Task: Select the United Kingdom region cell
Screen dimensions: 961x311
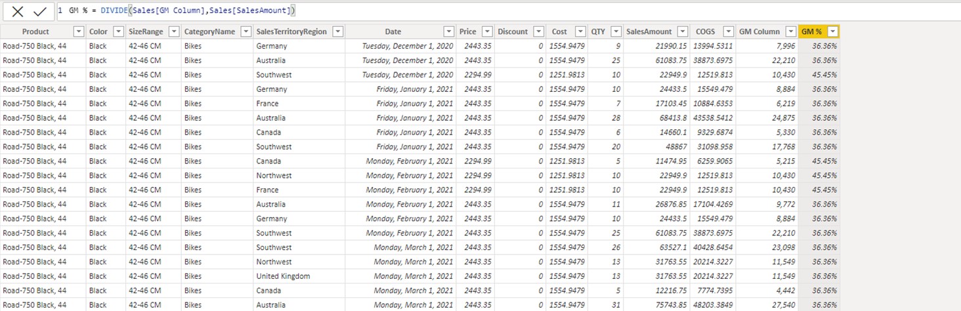Action: 283,276
